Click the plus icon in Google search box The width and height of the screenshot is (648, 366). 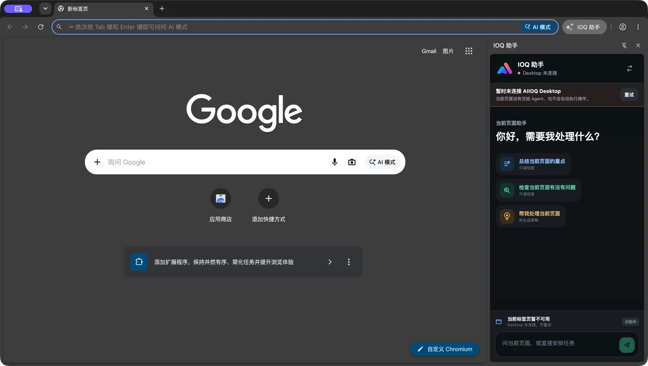pos(97,162)
